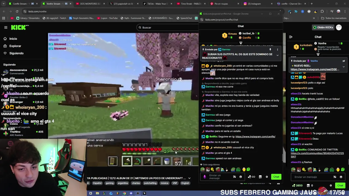This screenshot has height=196, width=349.
Task: Send message with the popout Chat button
Action: (x=276, y=177)
